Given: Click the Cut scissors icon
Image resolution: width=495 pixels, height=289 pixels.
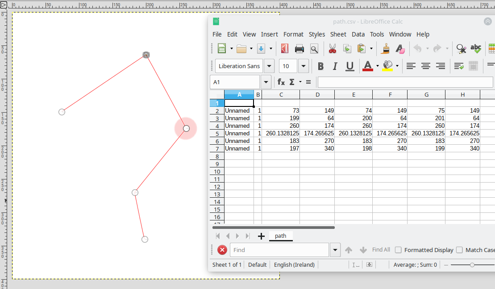Looking at the screenshot, I should 333,49.
